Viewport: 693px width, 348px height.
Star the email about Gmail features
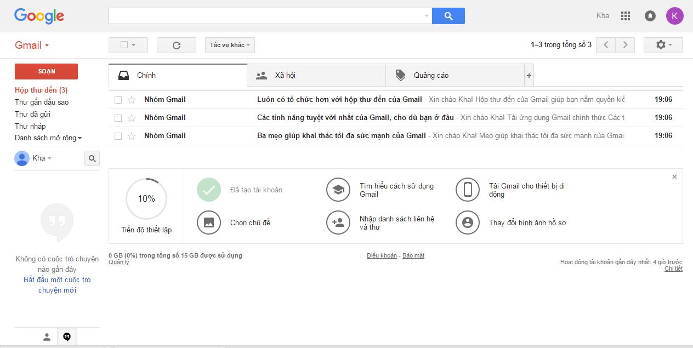click(132, 117)
